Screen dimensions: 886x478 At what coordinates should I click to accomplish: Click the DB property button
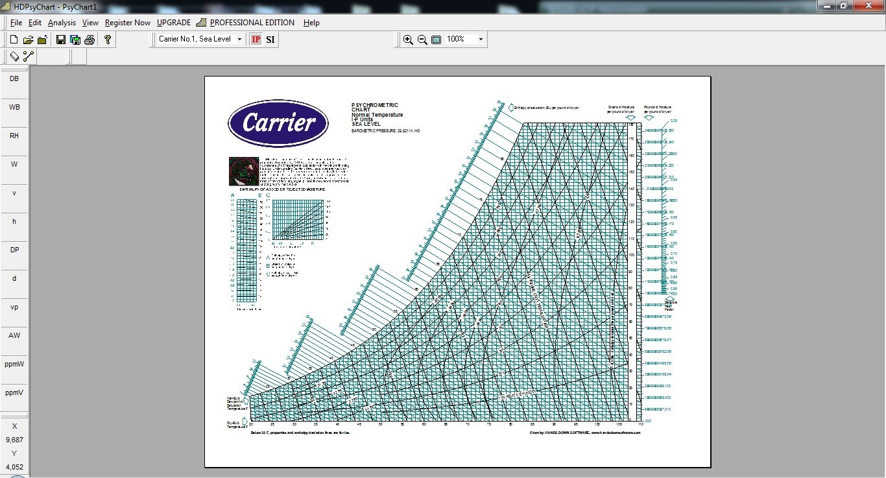click(14, 79)
